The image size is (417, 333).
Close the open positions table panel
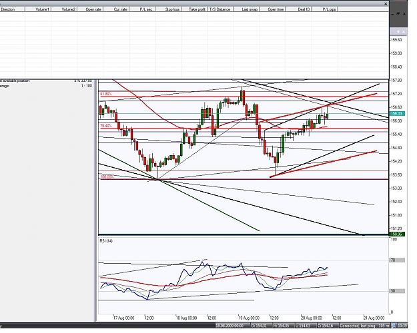click(386, 4)
